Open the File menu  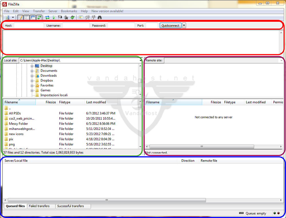pyautogui.click(x=7, y=11)
